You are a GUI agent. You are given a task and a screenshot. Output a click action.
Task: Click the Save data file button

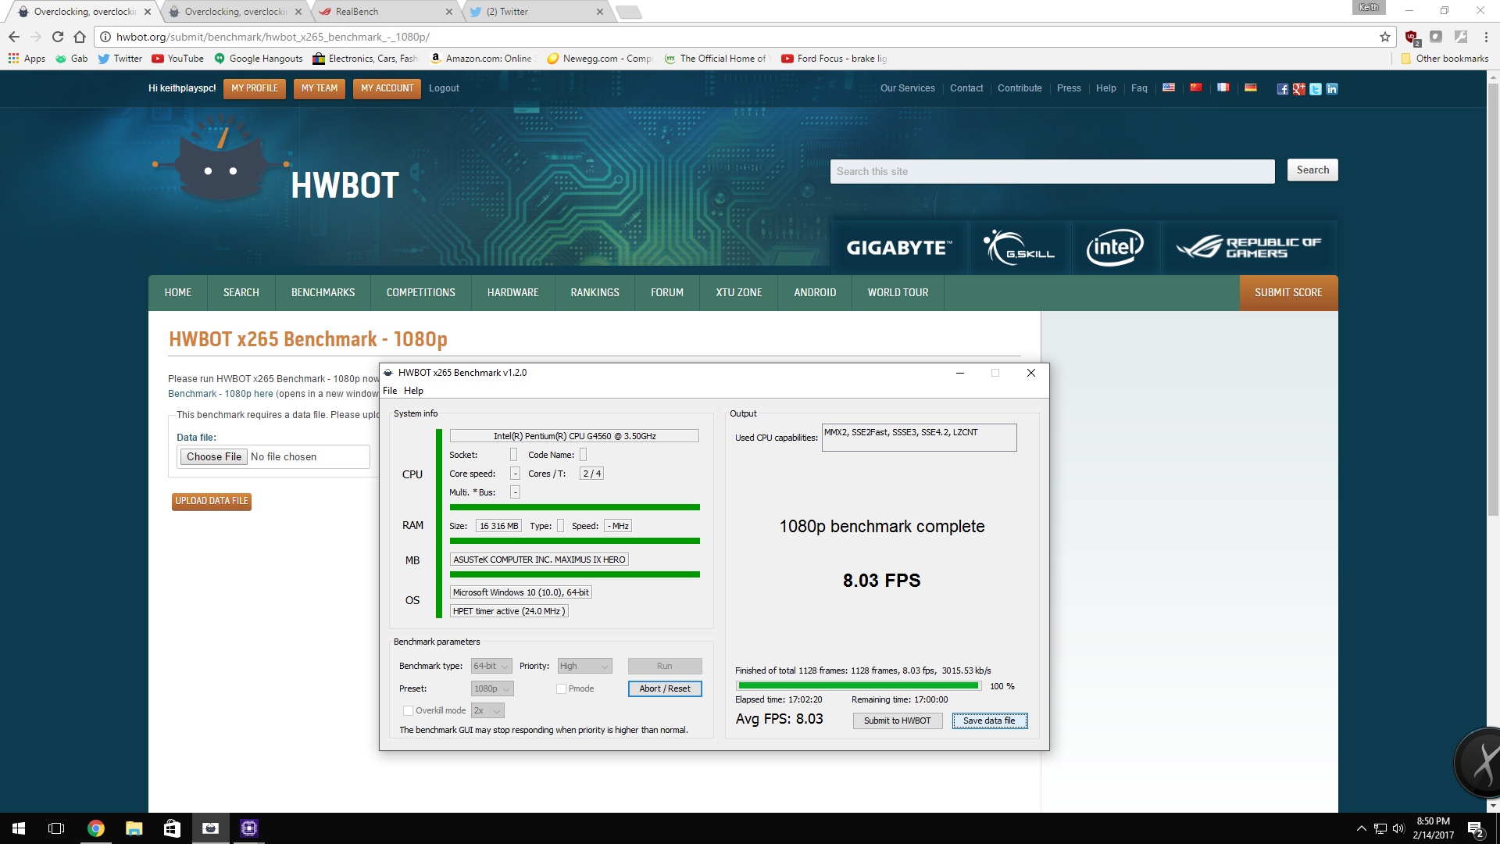(989, 721)
